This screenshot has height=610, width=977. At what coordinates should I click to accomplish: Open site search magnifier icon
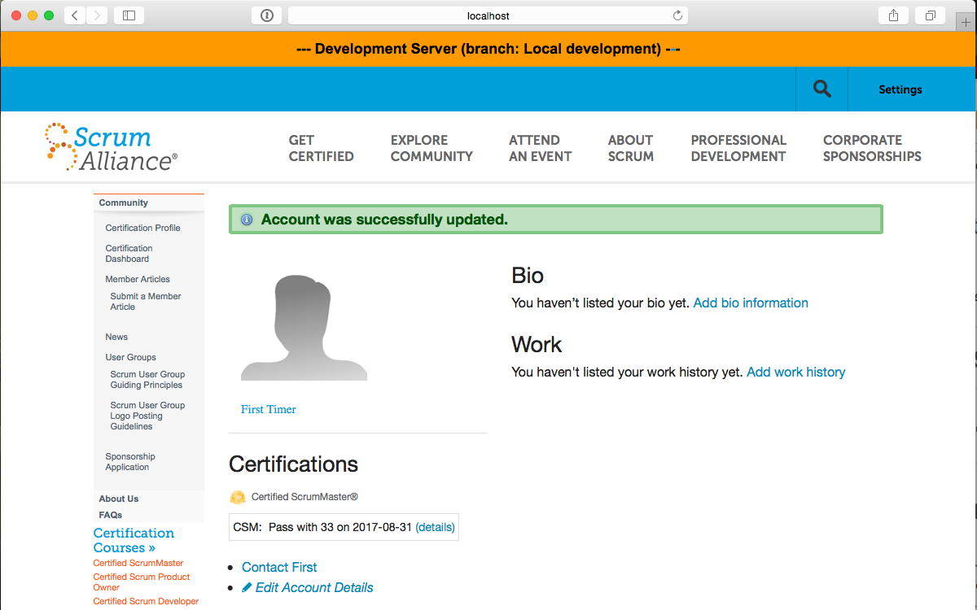(x=822, y=89)
